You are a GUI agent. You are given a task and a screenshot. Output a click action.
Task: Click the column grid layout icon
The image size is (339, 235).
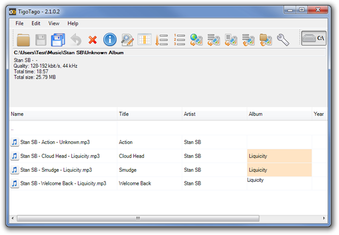click(144, 40)
